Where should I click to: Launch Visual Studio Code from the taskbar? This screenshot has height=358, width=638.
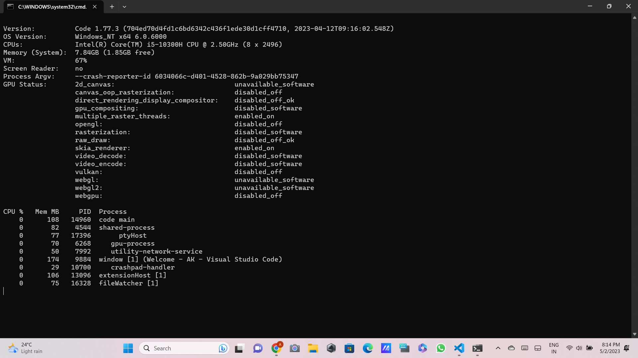click(x=459, y=348)
